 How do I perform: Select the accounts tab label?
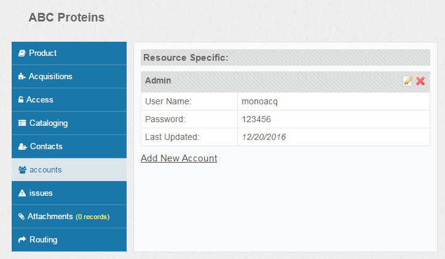(45, 170)
